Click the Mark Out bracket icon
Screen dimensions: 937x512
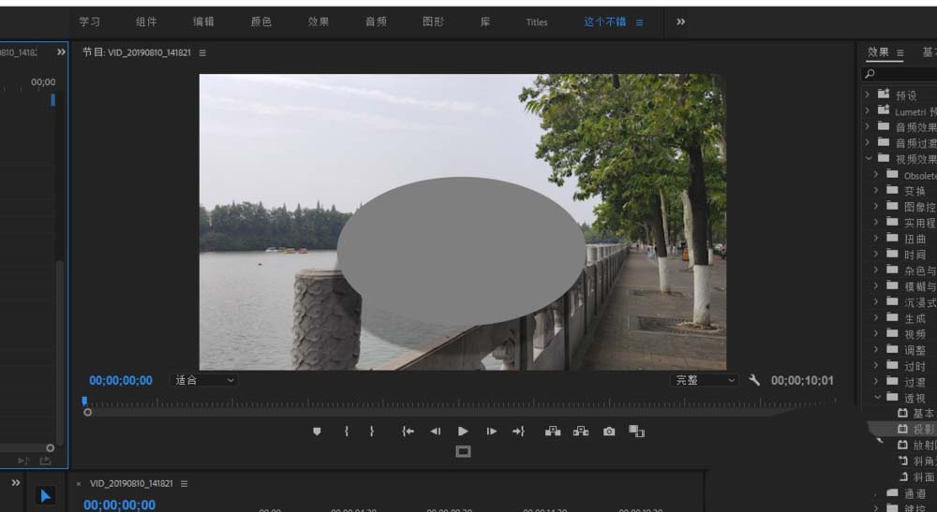click(372, 432)
